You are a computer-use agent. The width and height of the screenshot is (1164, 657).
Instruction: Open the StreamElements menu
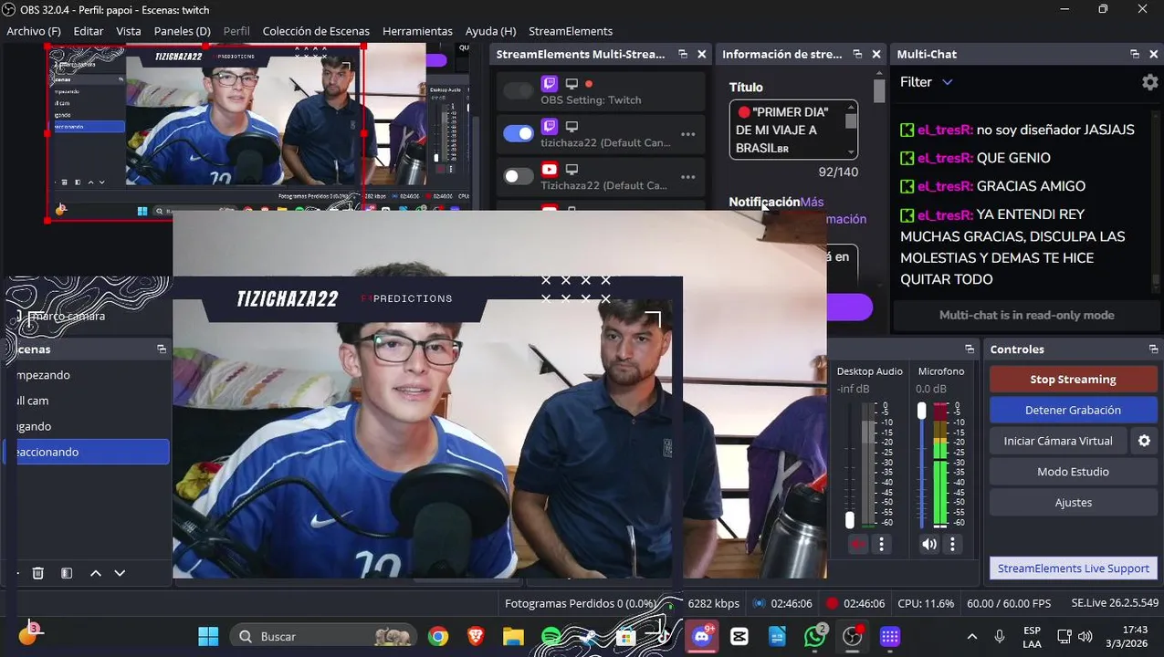tap(571, 31)
